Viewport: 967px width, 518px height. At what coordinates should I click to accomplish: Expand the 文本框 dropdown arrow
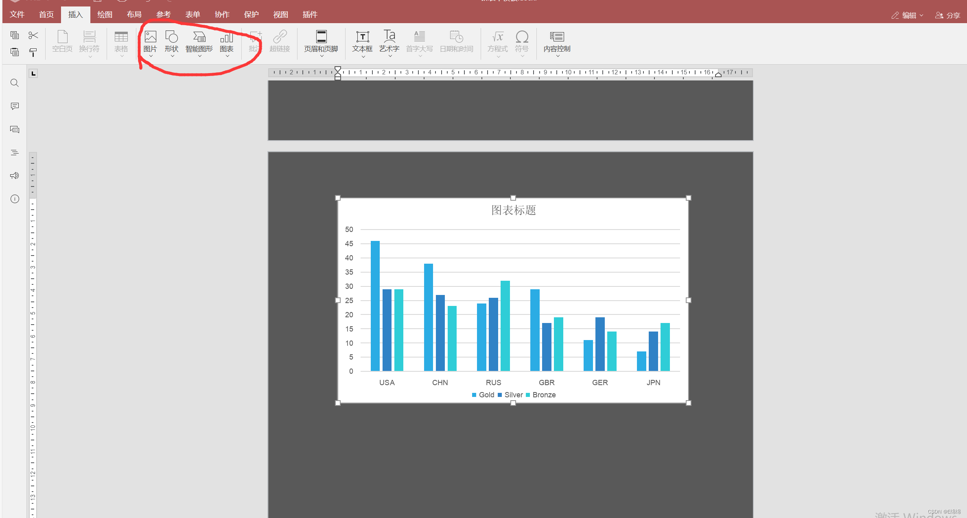[x=363, y=56]
